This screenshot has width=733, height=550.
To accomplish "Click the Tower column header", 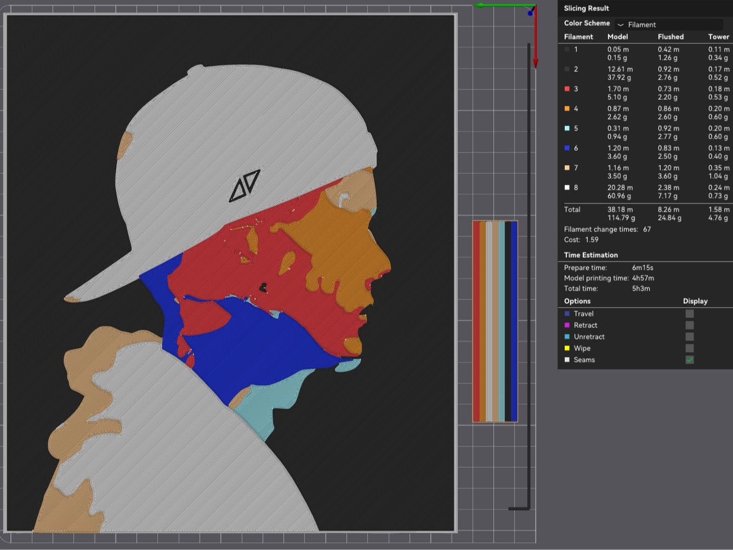I will [x=719, y=37].
